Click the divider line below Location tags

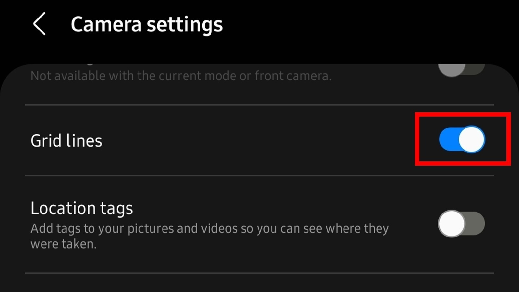(x=259, y=273)
